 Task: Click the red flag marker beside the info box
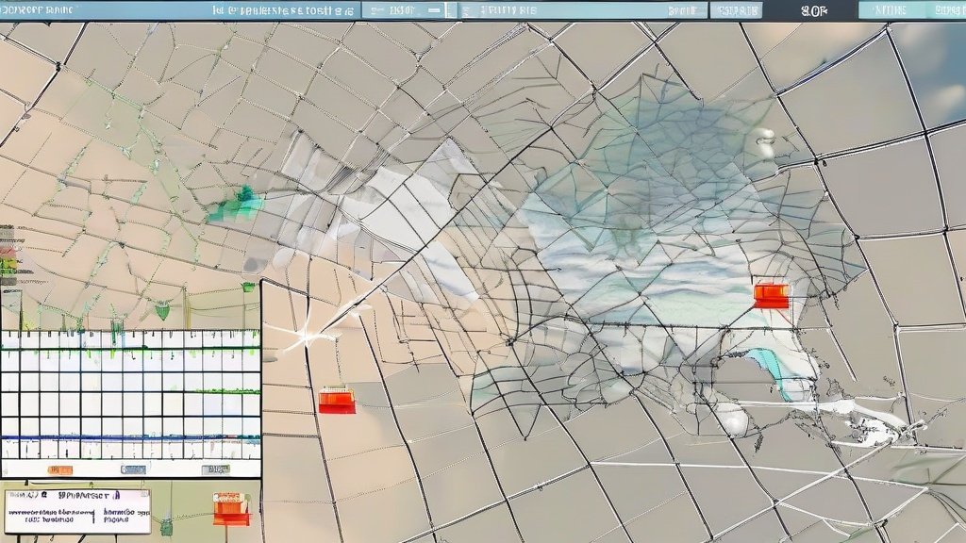tap(231, 508)
